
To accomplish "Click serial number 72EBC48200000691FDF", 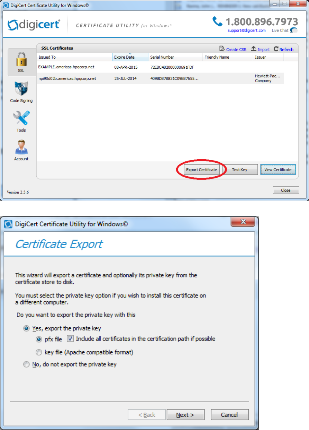I will (x=172, y=67).
